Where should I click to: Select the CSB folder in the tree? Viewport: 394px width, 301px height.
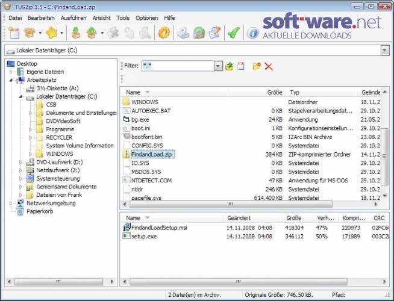click(51, 105)
